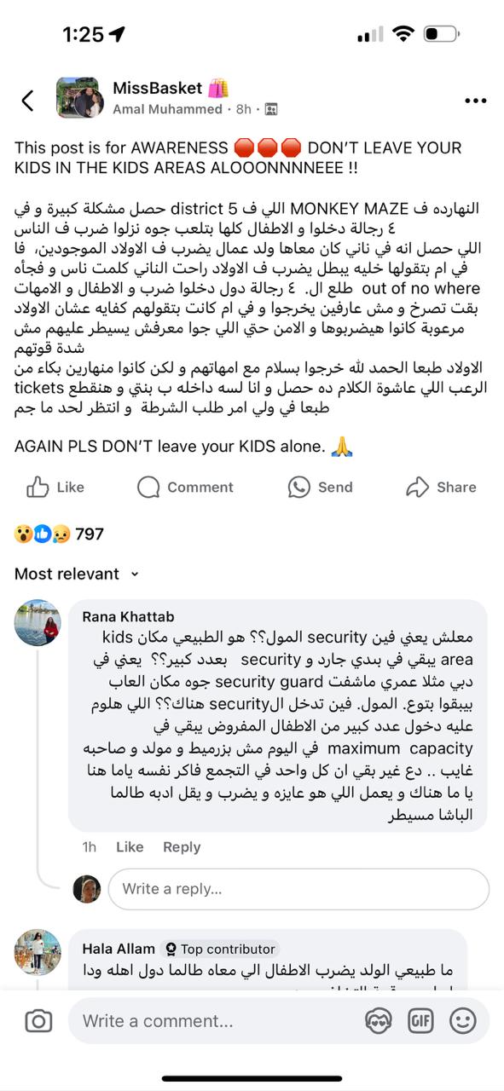The height and width of the screenshot is (1091, 504).
Task: Open the emoji picker beside the comment field
Action: coord(461,1021)
